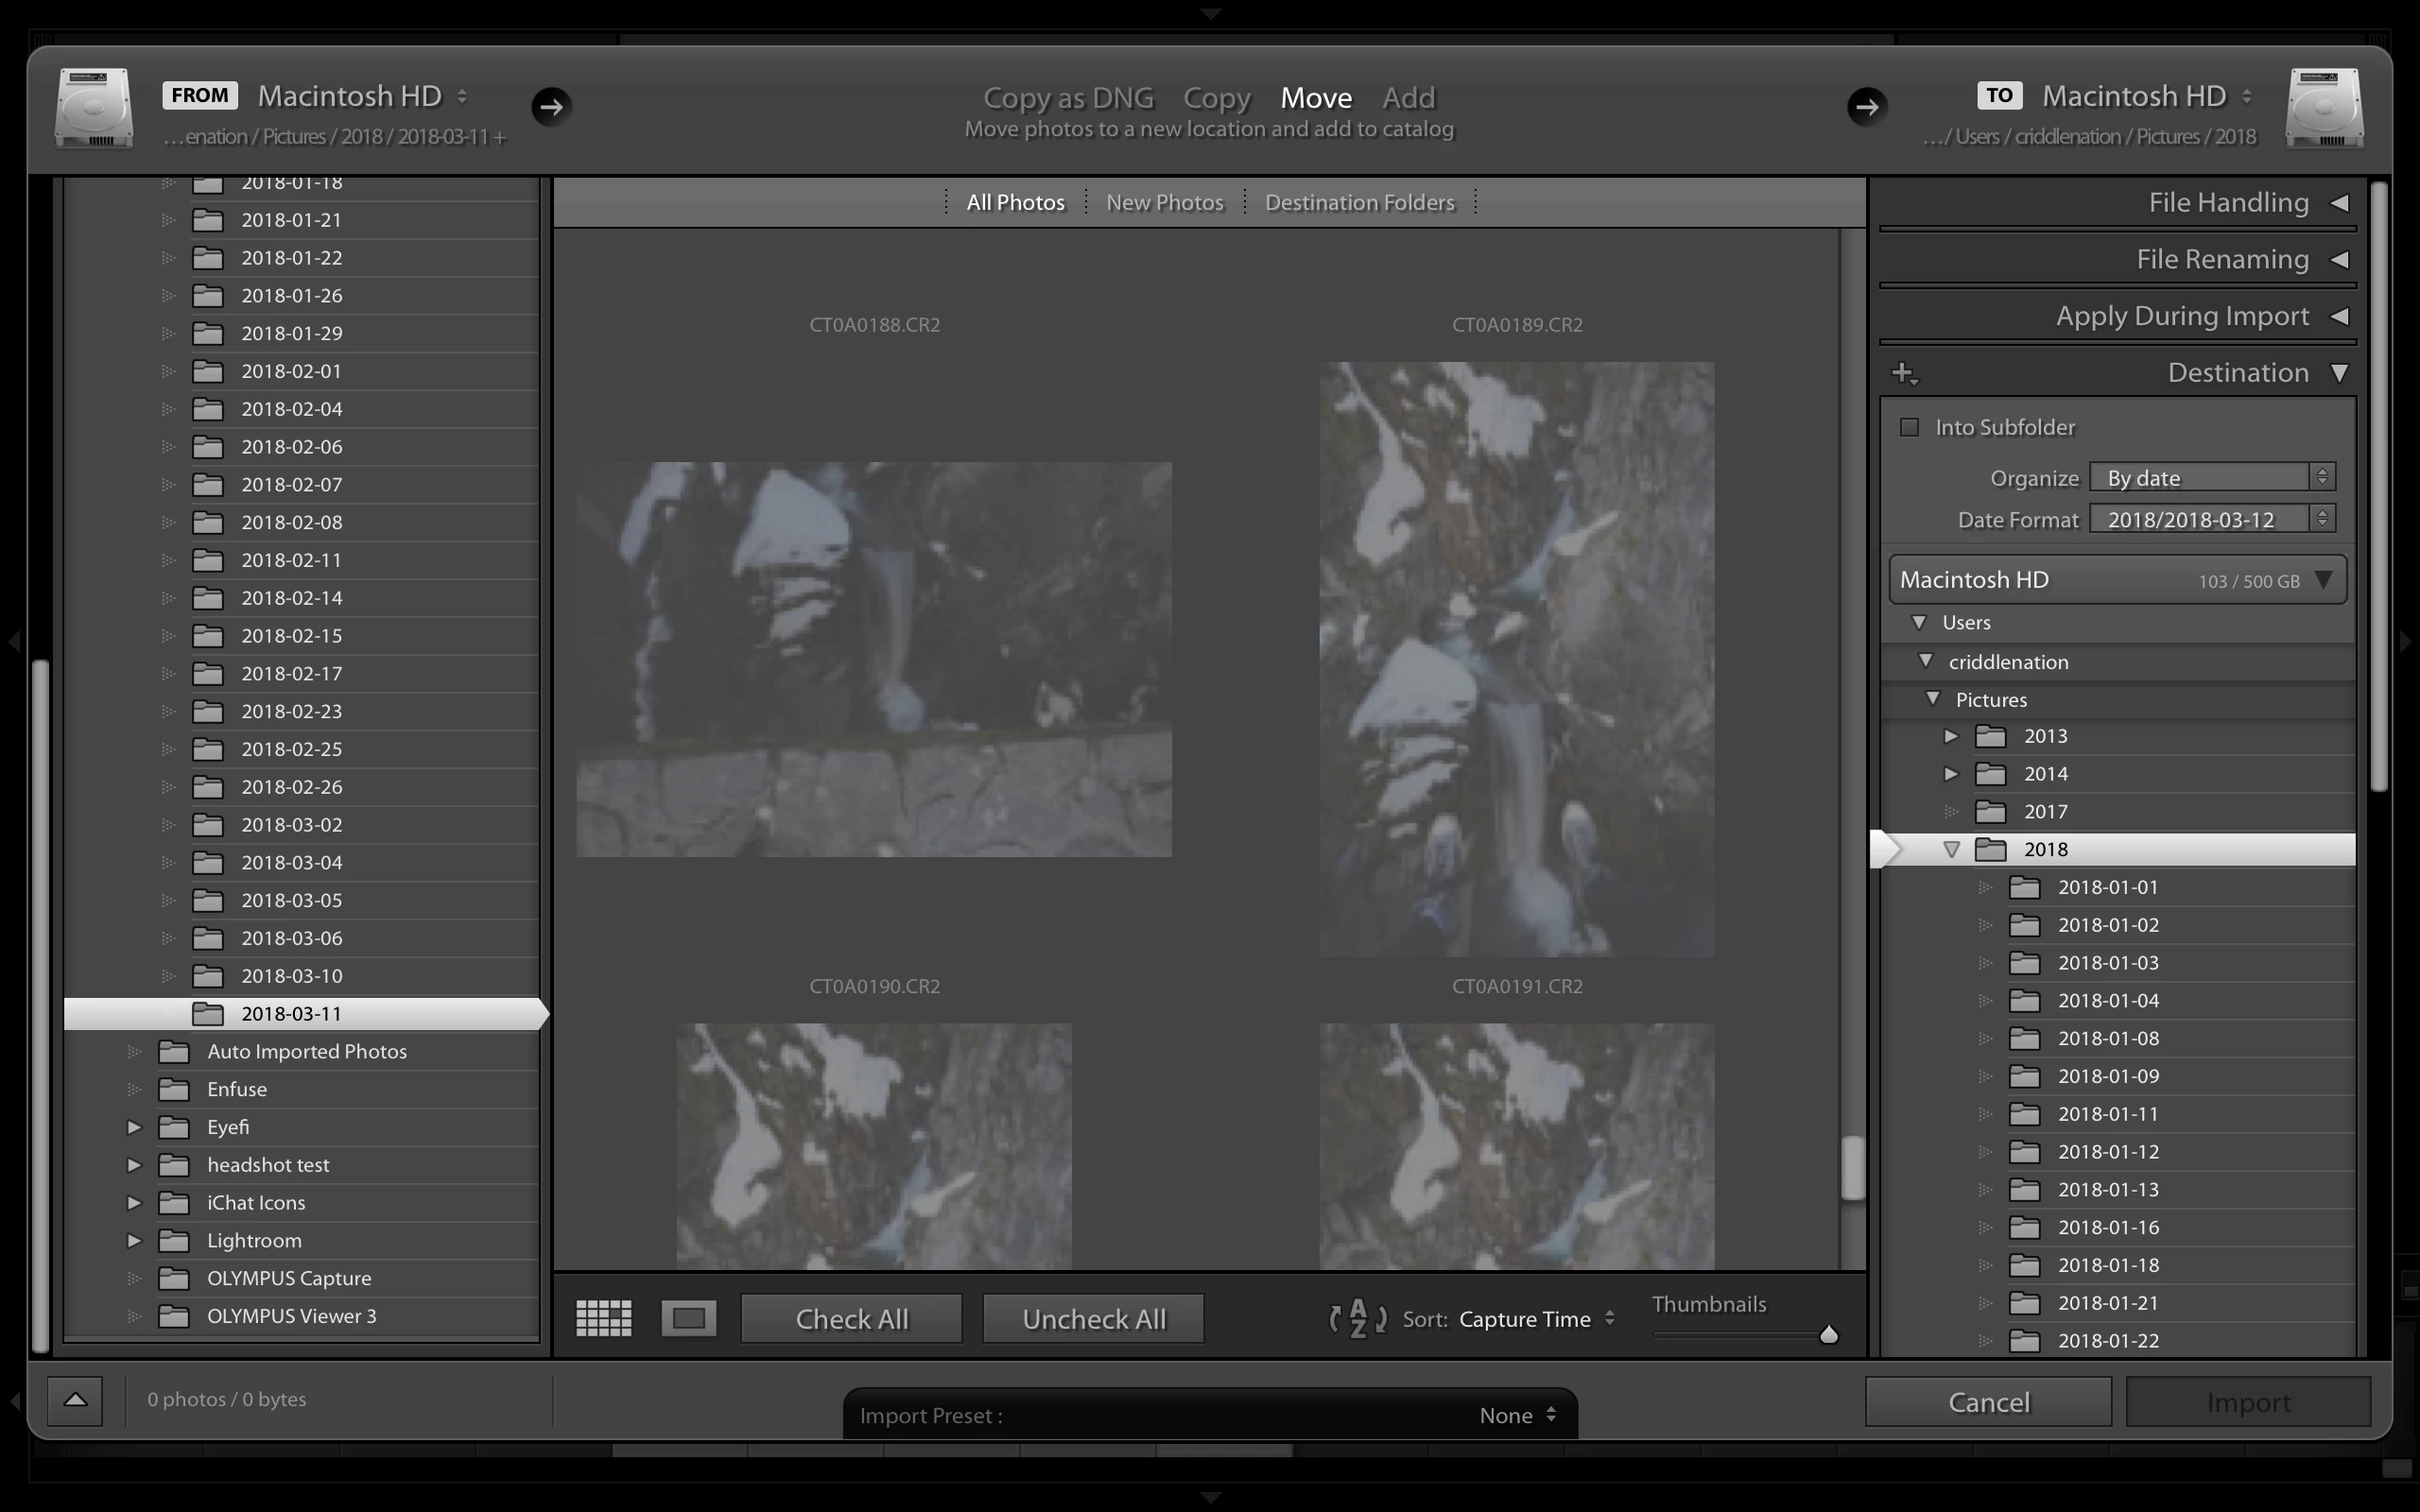Click the Uncheck All button
The image size is (2420, 1512).
[1093, 1318]
